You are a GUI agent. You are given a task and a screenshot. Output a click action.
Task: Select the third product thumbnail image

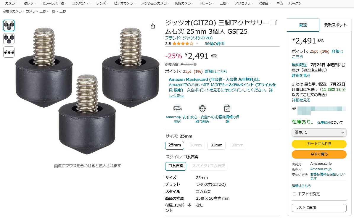tap(9, 52)
